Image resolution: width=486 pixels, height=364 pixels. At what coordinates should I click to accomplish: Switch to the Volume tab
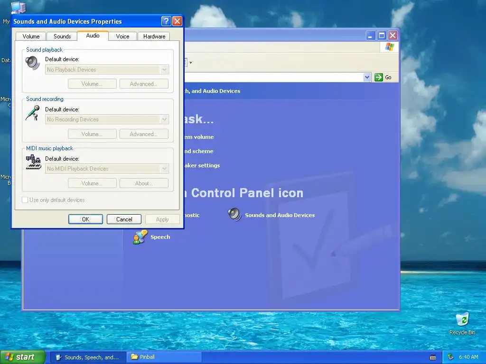pos(31,36)
